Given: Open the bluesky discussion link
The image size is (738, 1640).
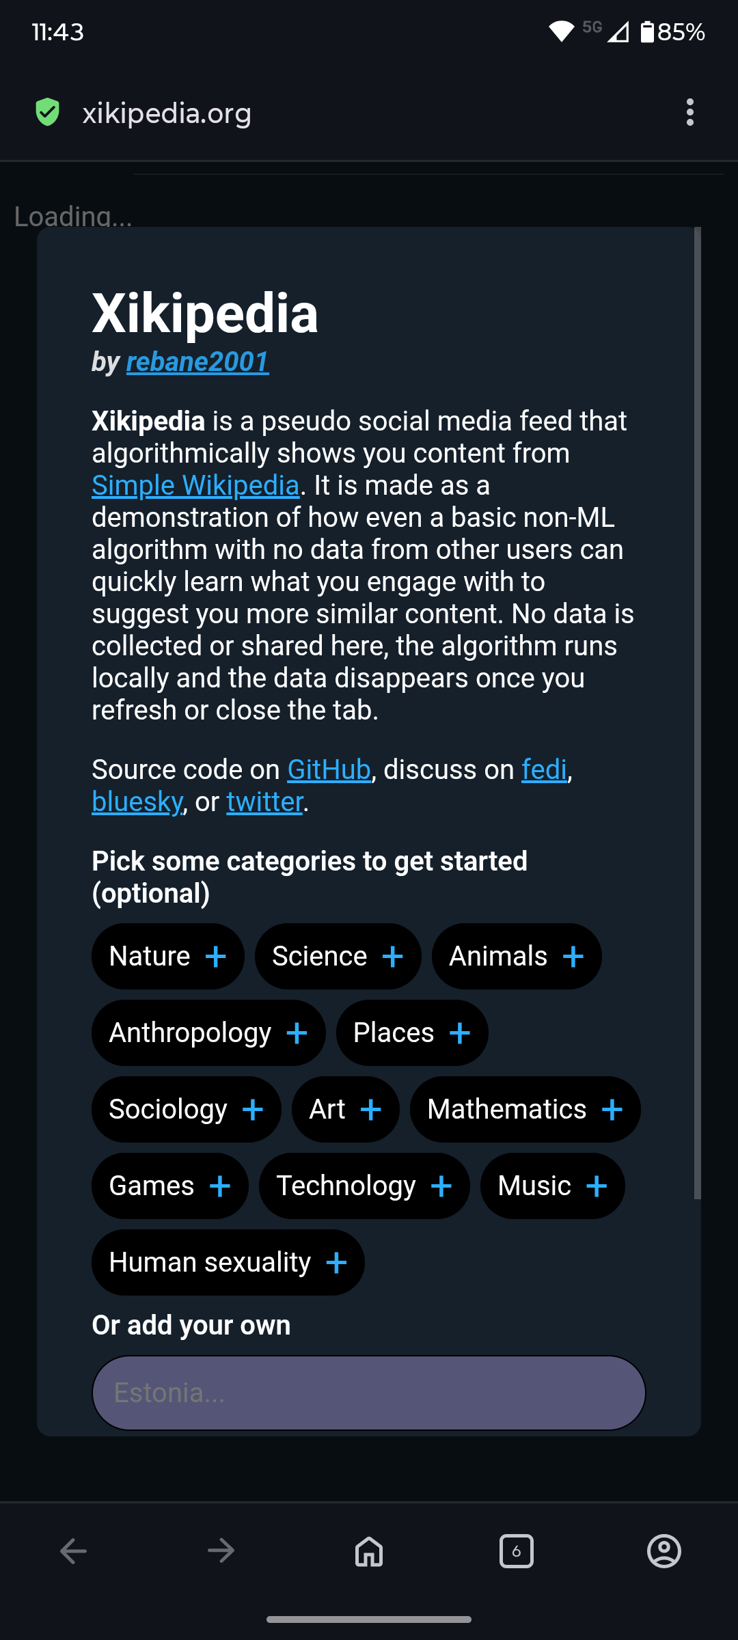Looking at the screenshot, I should tap(135, 802).
